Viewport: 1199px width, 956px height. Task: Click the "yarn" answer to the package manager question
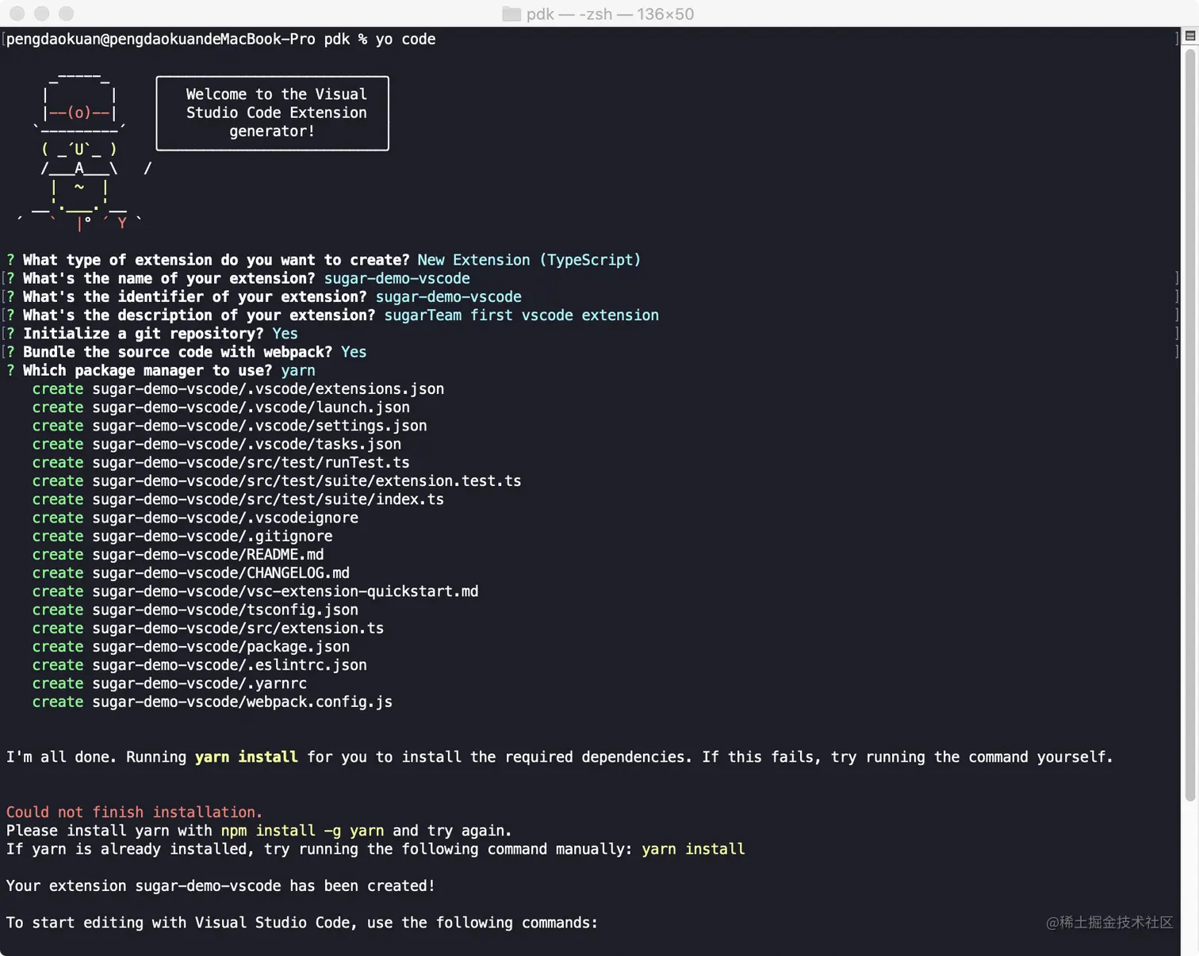coord(298,370)
